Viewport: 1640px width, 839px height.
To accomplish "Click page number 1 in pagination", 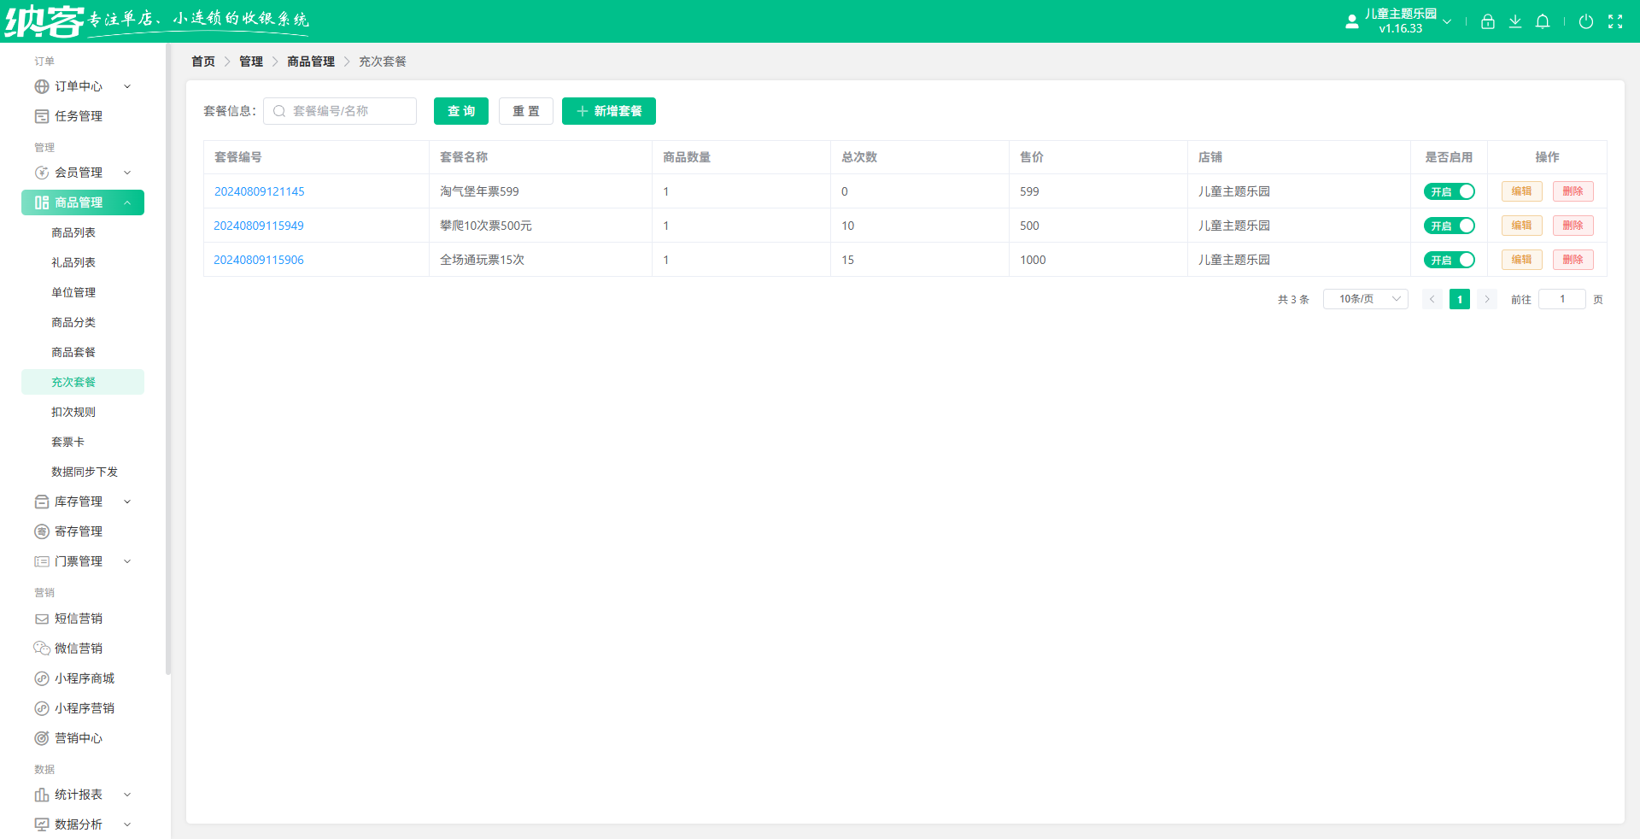I will 1460,299.
